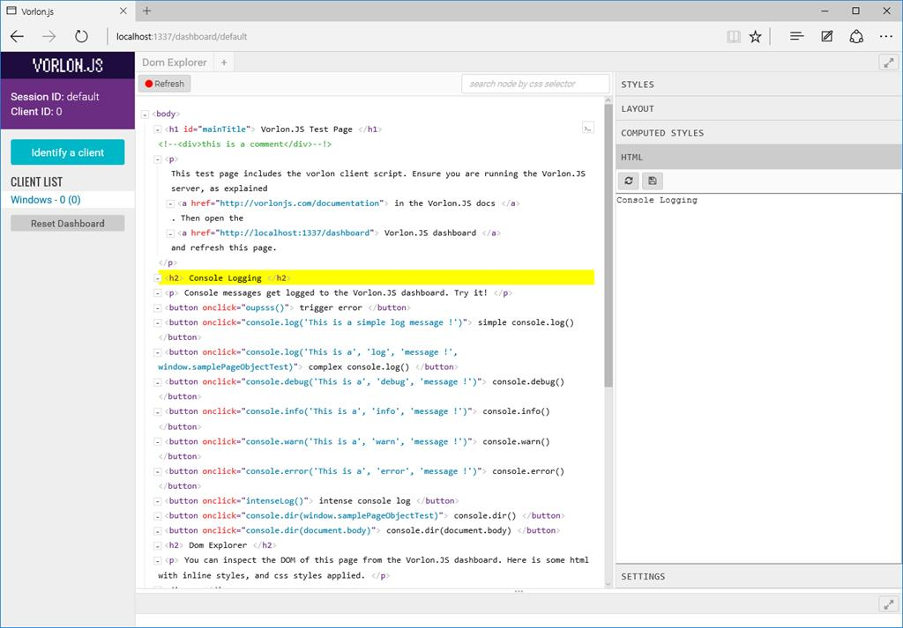Viewport: 903px width, 628px height.
Task: Open the Edge more options menu
Action: 885,36
